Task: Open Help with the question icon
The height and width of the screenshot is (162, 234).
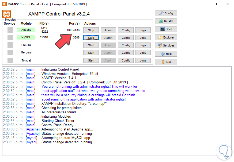Action: (x=166, y=54)
